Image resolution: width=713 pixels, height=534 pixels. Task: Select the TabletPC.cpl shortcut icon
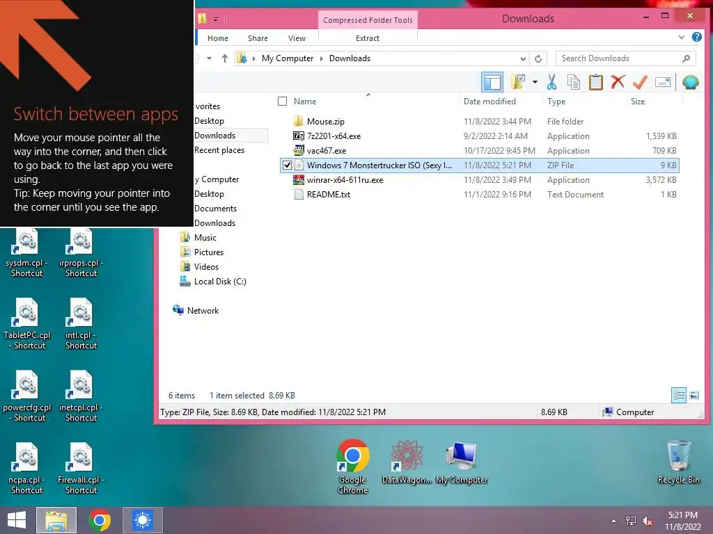pyautogui.click(x=27, y=324)
